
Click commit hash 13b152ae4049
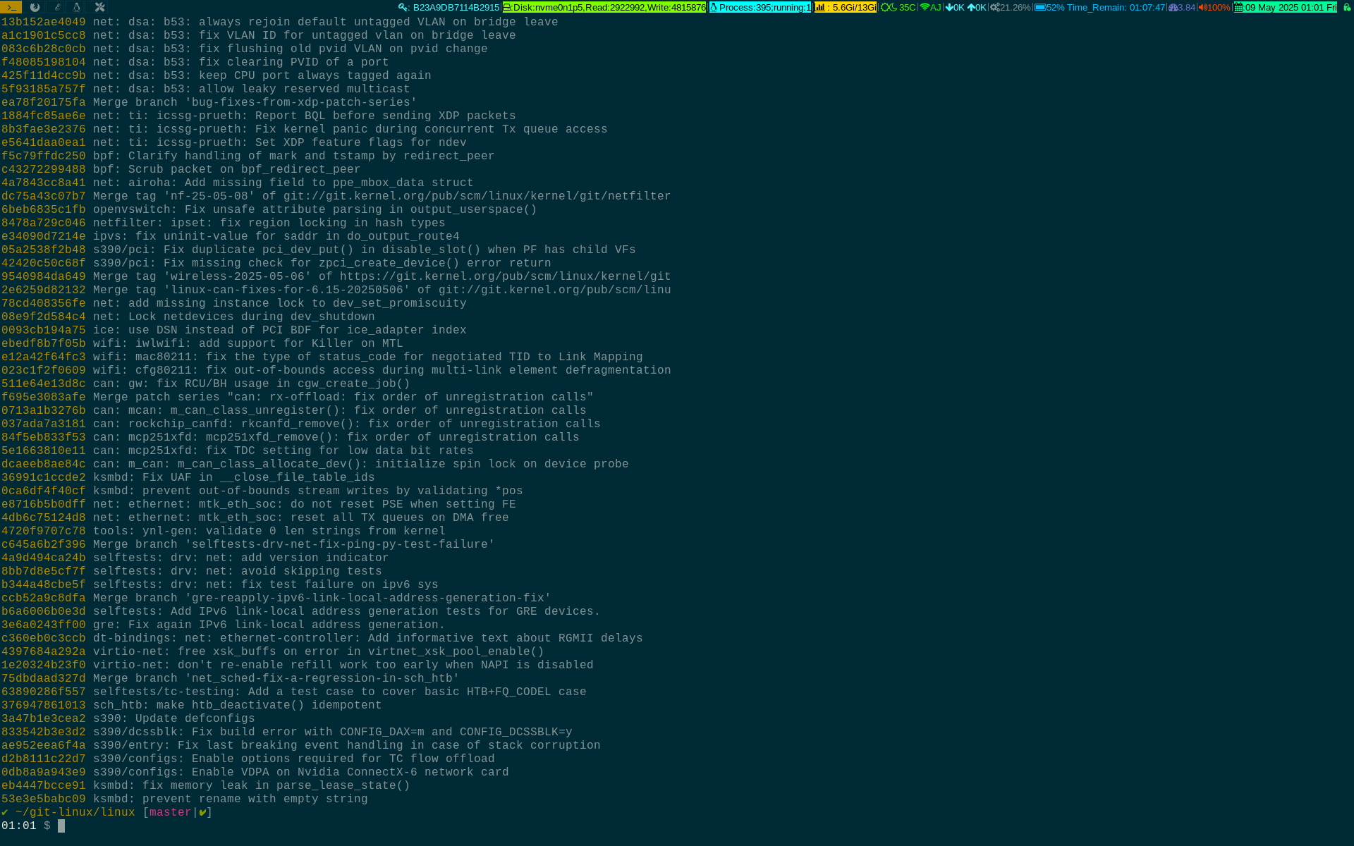click(43, 22)
